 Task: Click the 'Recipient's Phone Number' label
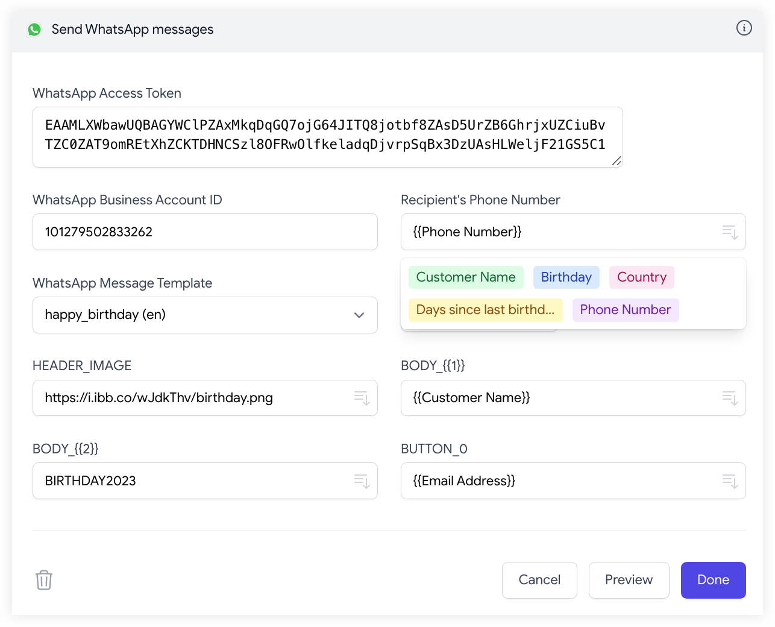pyautogui.click(x=480, y=200)
